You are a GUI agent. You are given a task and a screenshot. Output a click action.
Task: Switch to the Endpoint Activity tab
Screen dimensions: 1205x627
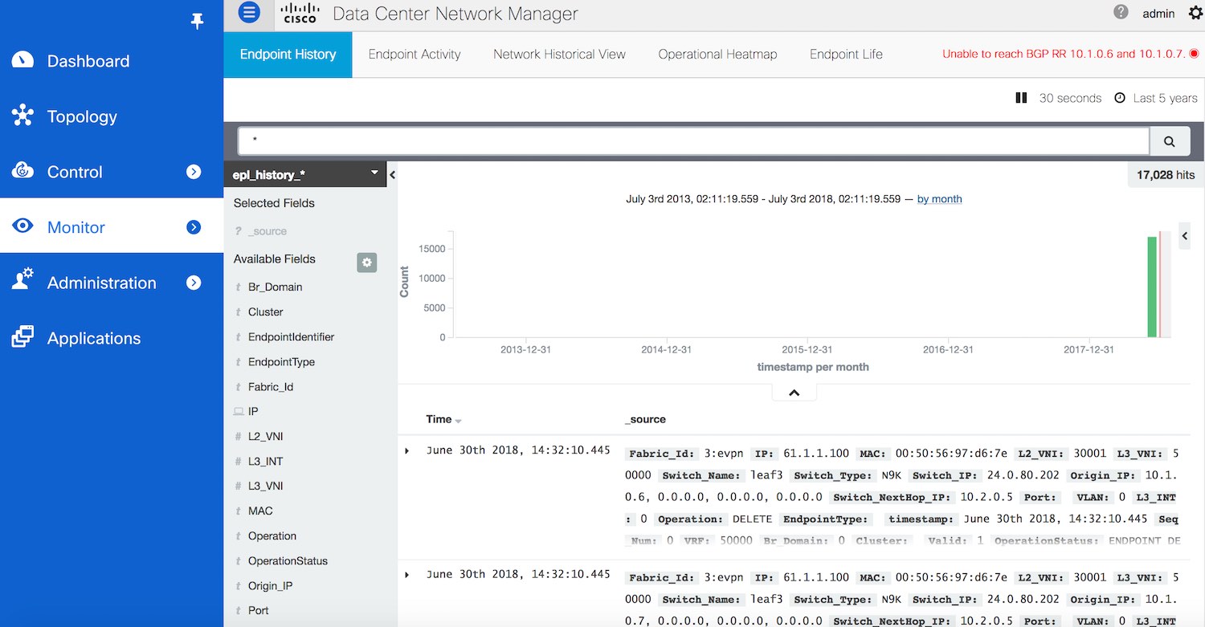point(415,55)
